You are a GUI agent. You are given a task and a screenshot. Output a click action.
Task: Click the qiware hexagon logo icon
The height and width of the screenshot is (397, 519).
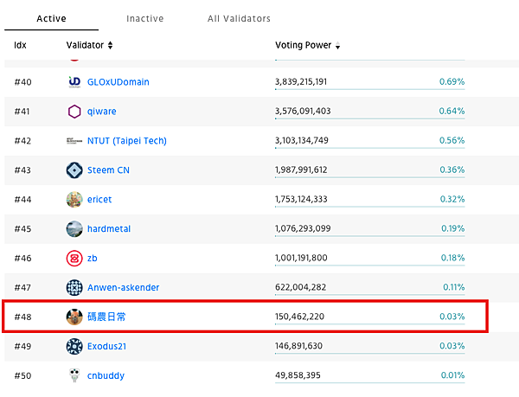coord(74,112)
